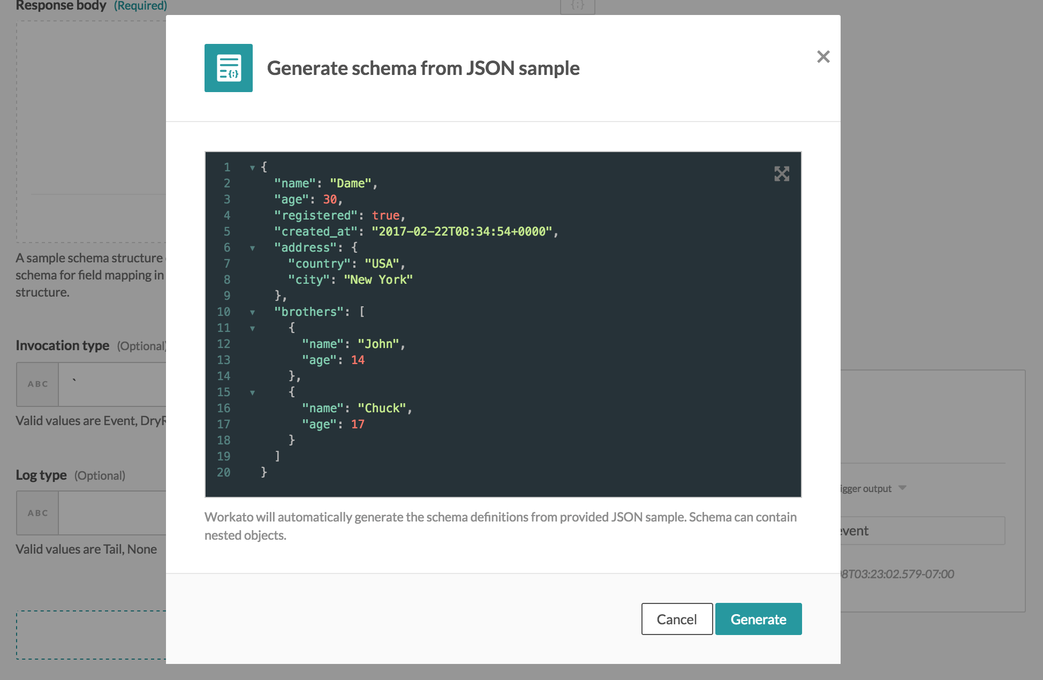Click the ABC type icon beside Invocation type field

pos(37,384)
